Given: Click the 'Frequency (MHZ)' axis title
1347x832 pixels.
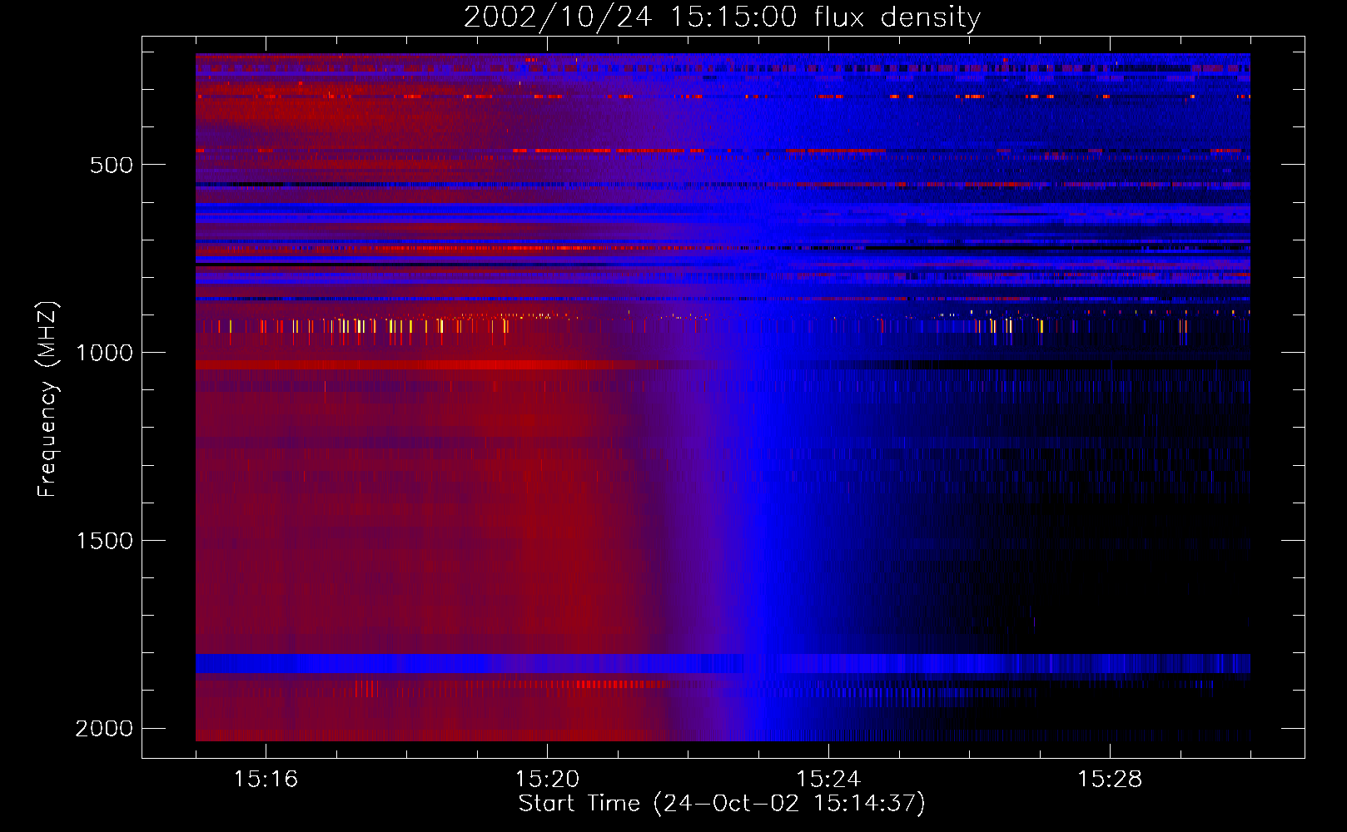Looking at the screenshot, I should (47, 399).
